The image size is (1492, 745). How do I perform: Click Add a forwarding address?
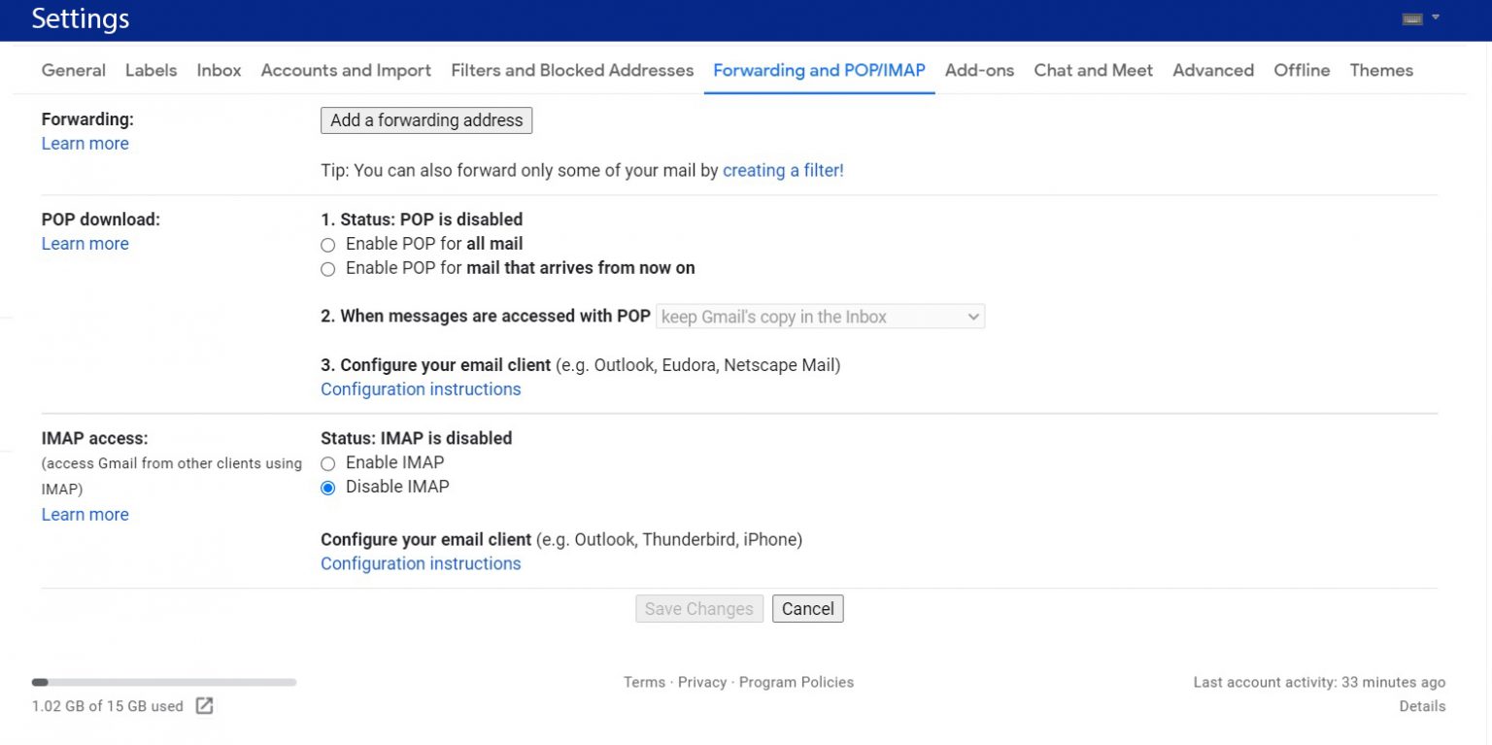coord(426,120)
